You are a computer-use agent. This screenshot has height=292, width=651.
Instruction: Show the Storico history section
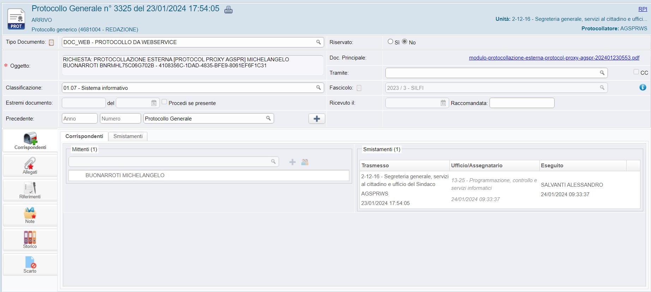coord(30,240)
